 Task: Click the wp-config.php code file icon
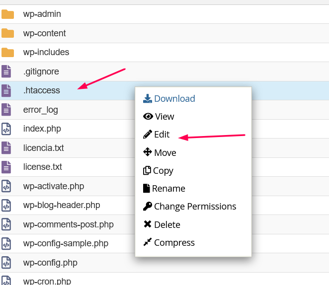point(6,263)
